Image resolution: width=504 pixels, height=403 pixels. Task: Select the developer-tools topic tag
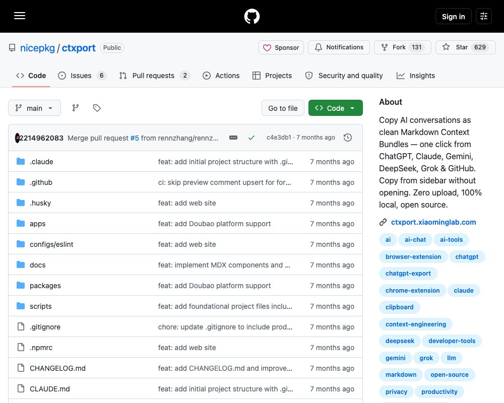452,341
